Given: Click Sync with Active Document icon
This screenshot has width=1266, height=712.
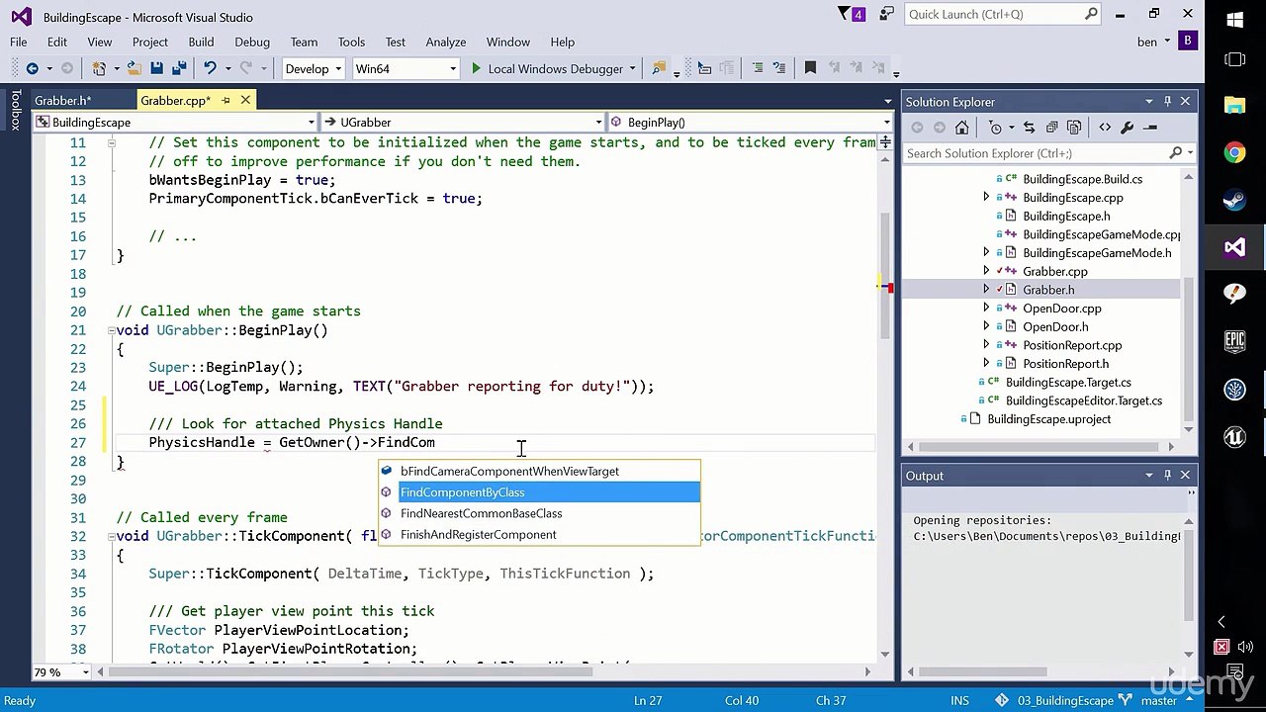Looking at the screenshot, I should tap(1029, 128).
